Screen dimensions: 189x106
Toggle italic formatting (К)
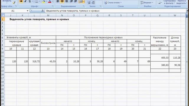(25, 1)
